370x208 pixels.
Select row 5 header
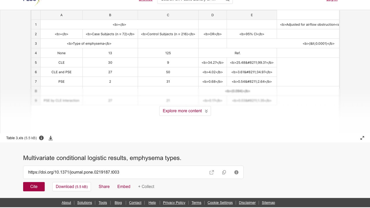(36, 63)
